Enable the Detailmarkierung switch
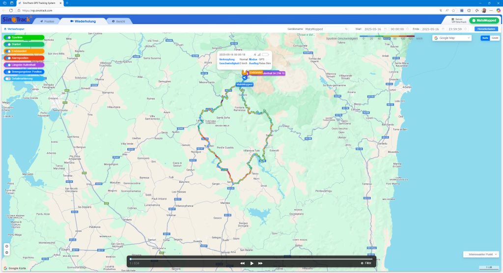503x273 pixels. click(8, 78)
